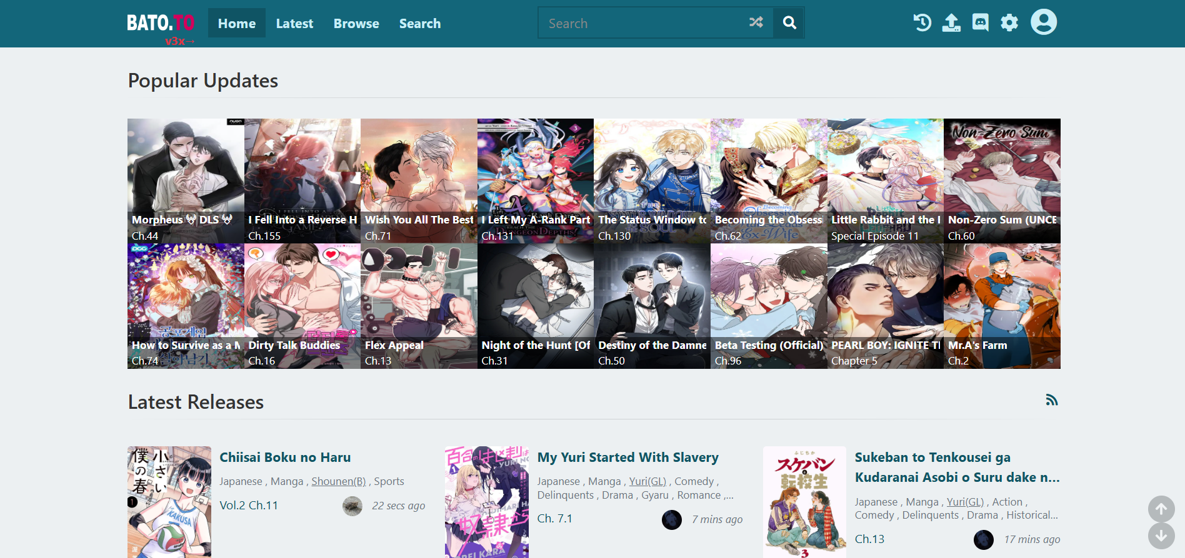Open Ch.2 of Mr.A's Farm
1185x558 pixels.
tap(958, 361)
